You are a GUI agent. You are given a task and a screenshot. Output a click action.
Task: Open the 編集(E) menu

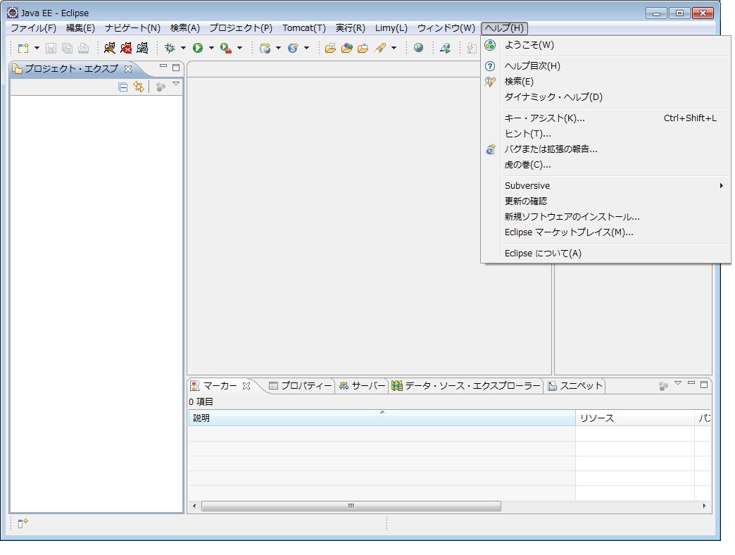80,28
